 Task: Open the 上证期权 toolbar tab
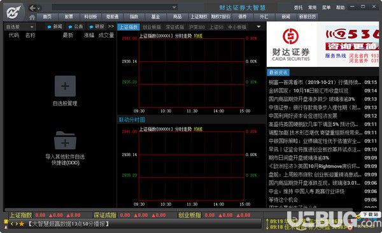coord(199,17)
